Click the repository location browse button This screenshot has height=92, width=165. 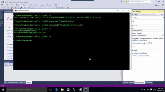click(163, 35)
